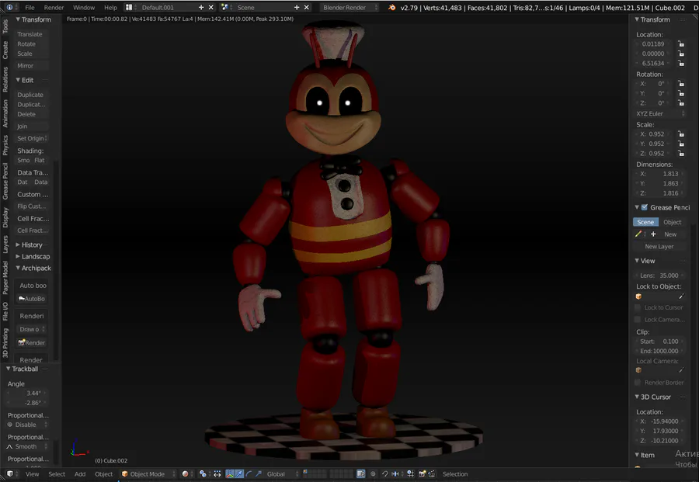Open the Info editor type selector icon
The image size is (699, 482).
(x=9, y=7)
